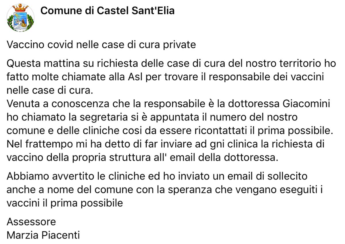Open the Comune di Castel Sant'Elia page name
345x244 pixels.
tap(108, 11)
